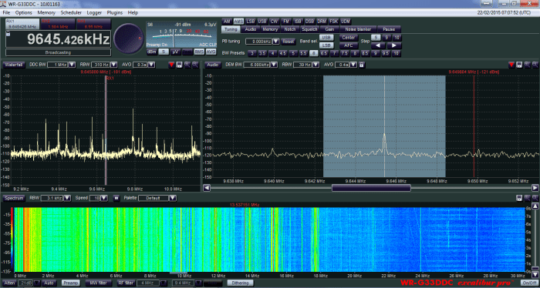Viewport: 540px width, 288px height.
Task: Open the Scheduler menu
Action: (x=71, y=13)
